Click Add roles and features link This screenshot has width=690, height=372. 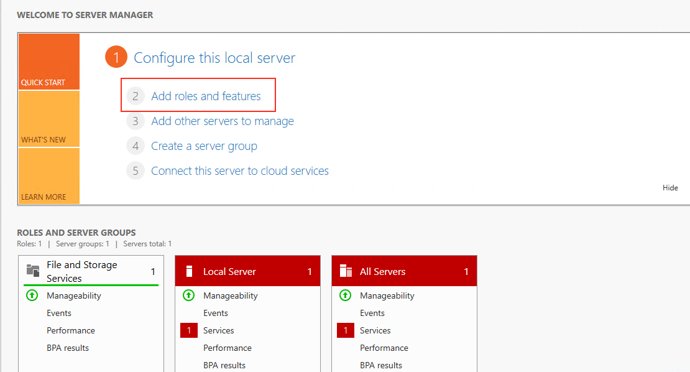point(206,96)
